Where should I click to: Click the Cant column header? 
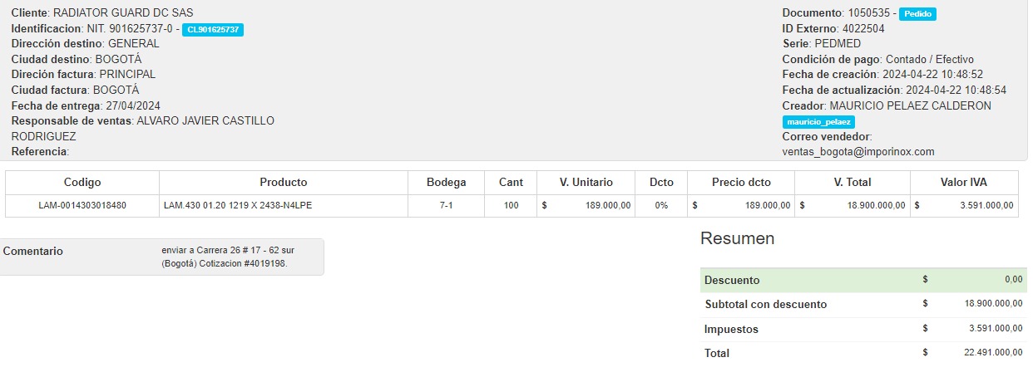pos(511,183)
